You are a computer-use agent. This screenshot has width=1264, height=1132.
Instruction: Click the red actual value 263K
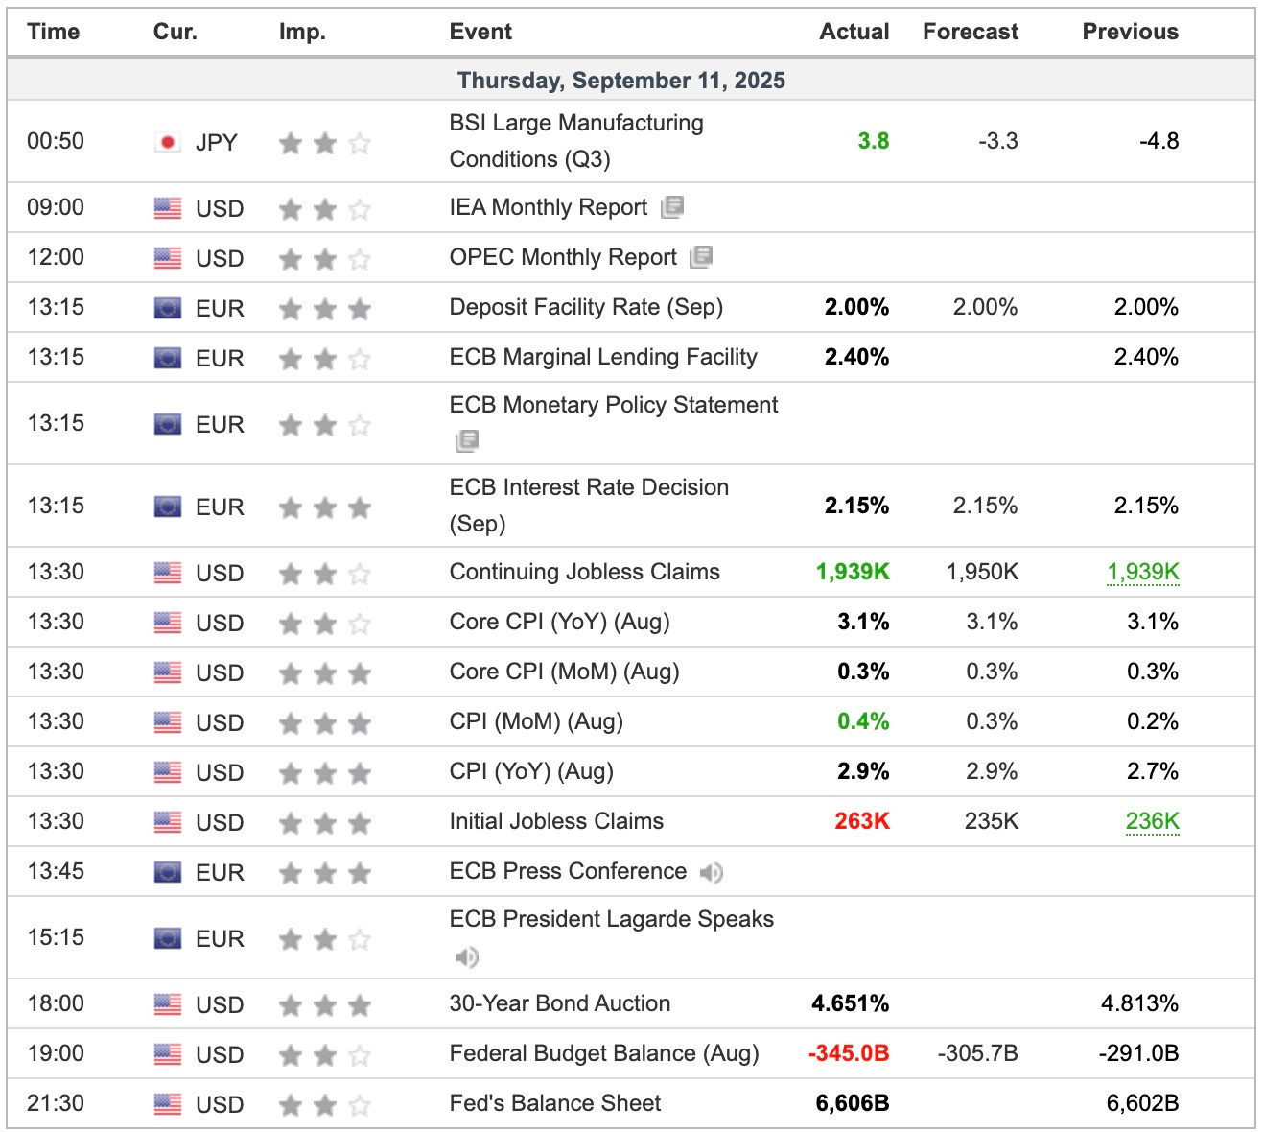pyautogui.click(x=862, y=821)
